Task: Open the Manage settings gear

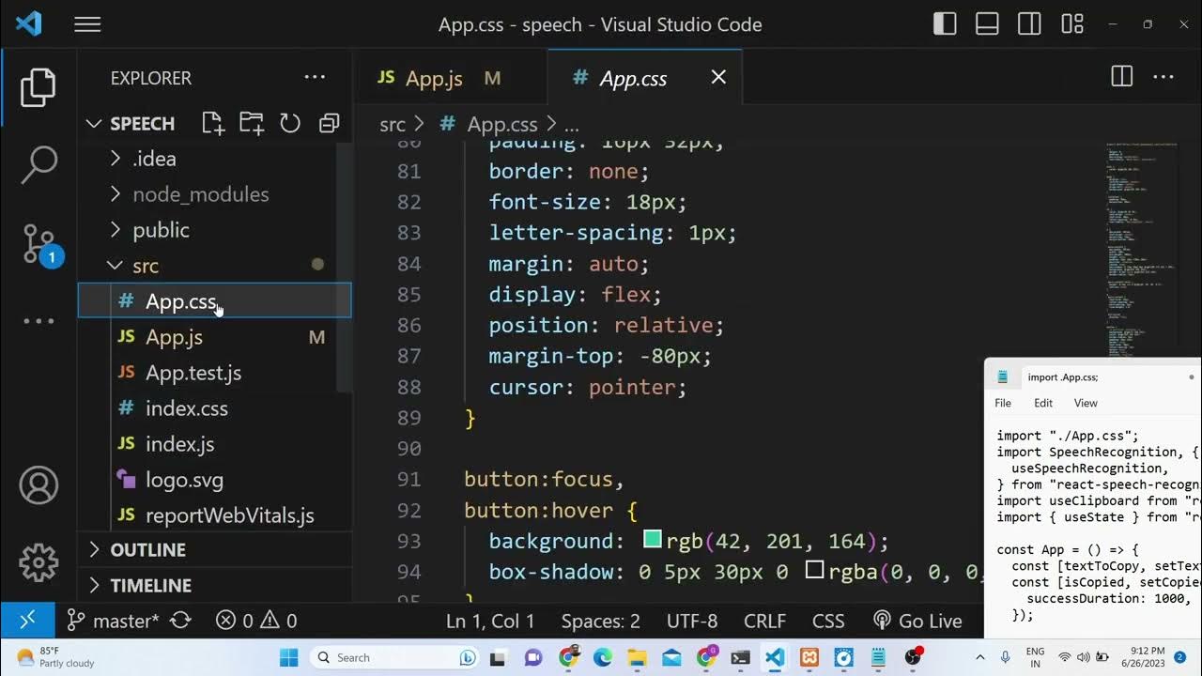Action: point(39,561)
